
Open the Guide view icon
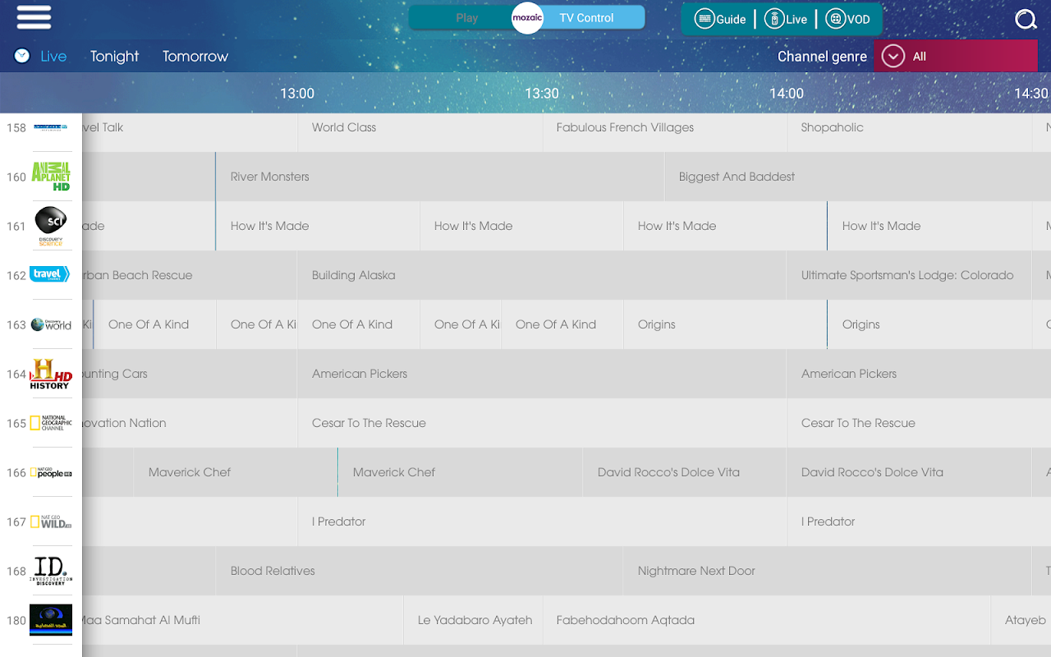click(x=704, y=19)
